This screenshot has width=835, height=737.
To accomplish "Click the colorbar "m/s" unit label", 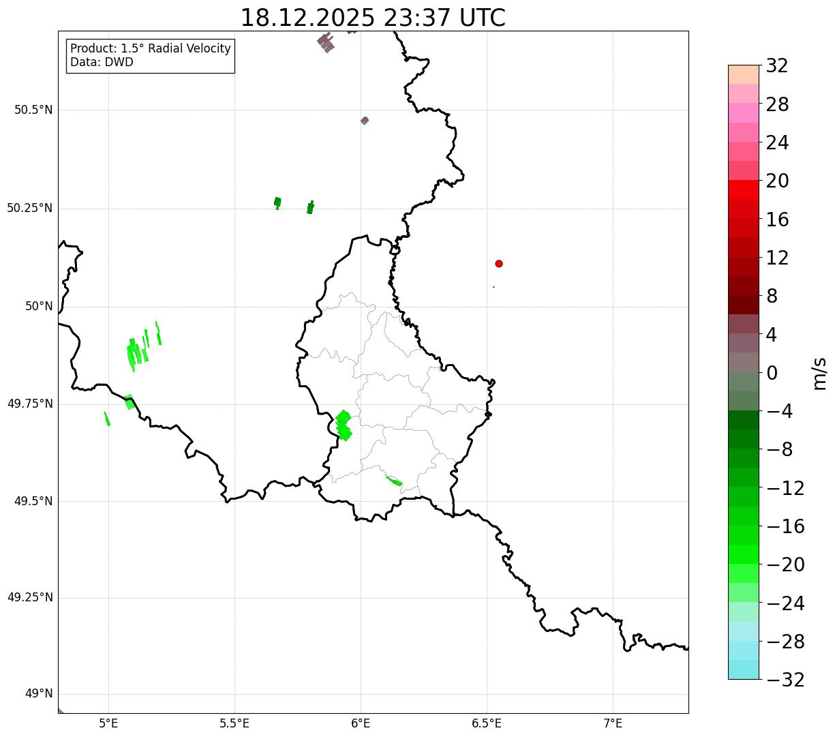I will coord(819,373).
